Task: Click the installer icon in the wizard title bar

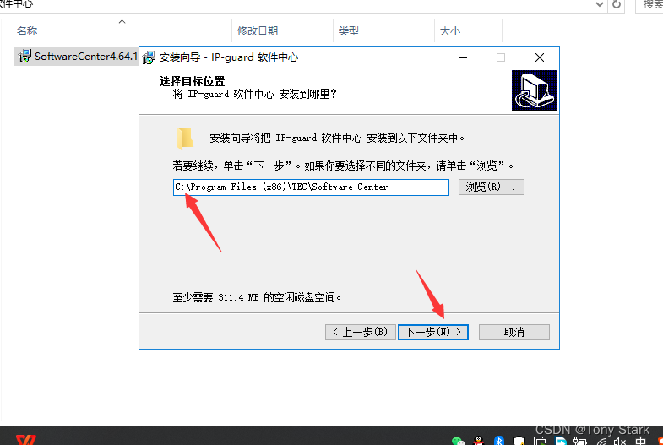Action: [x=149, y=57]
